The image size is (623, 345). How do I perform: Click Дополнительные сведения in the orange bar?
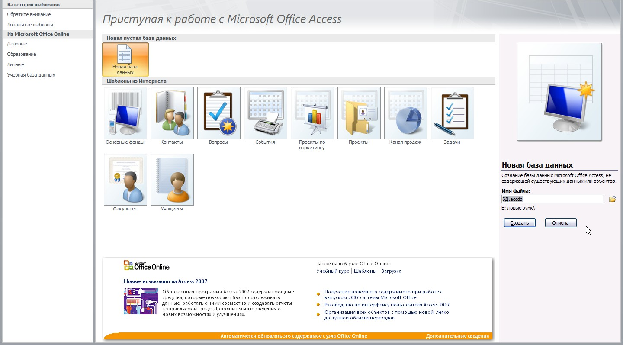[457, 336]
